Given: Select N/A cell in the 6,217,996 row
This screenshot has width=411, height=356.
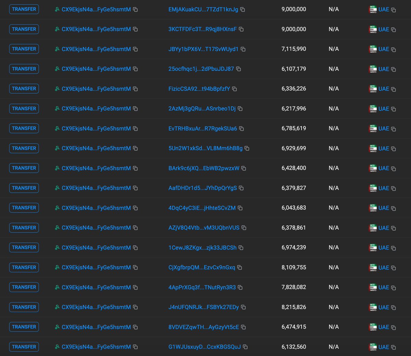Looking at the screenshot, I should pos(334,109).
